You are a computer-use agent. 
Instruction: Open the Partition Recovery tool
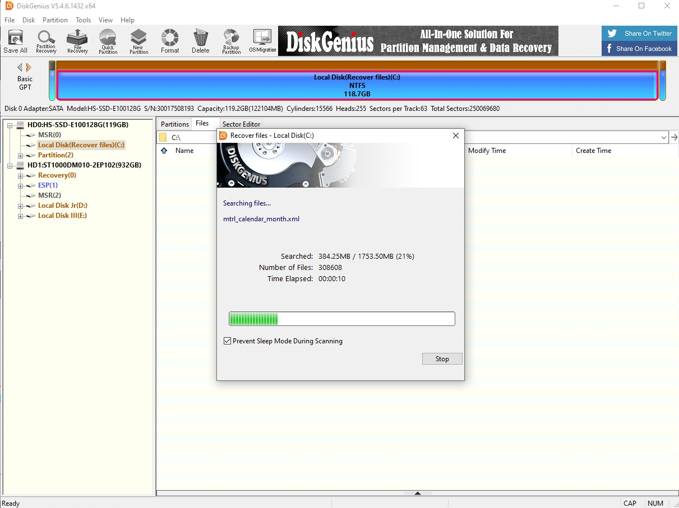pyautogui.click(x=46, y=41)
